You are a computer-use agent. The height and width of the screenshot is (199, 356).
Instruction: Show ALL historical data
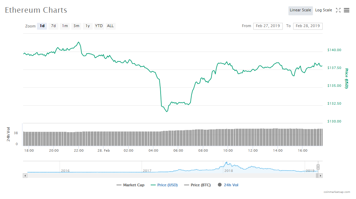(110, 26)
